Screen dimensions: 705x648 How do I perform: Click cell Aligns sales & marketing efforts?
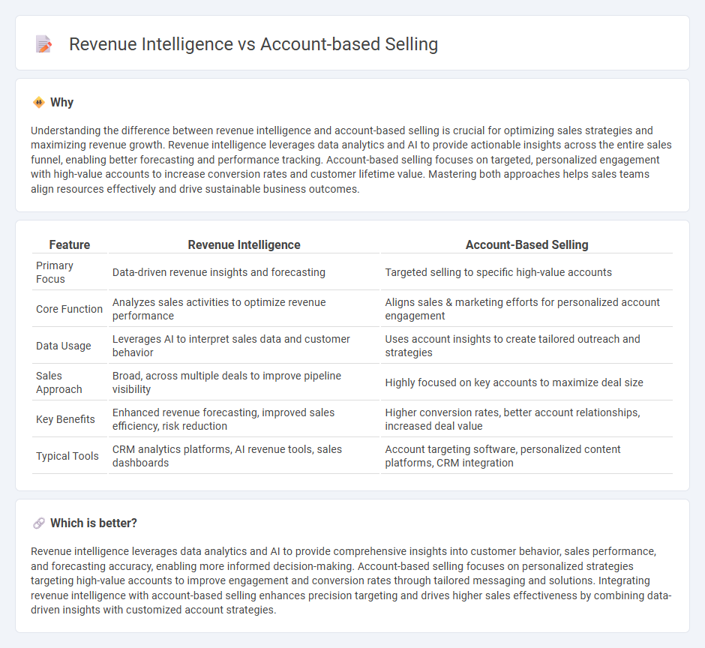pos(527,309)
